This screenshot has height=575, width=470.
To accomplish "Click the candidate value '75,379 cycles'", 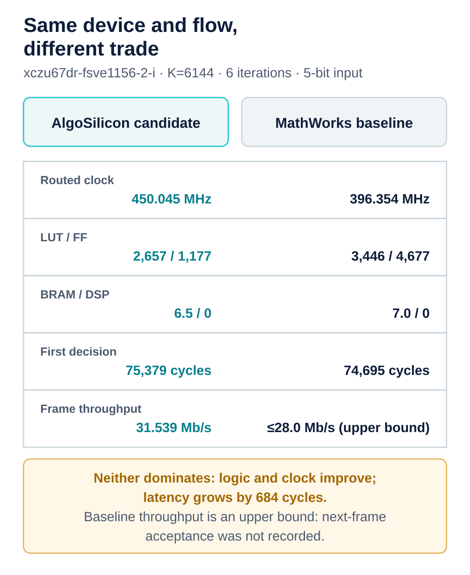I will [168, 370].
